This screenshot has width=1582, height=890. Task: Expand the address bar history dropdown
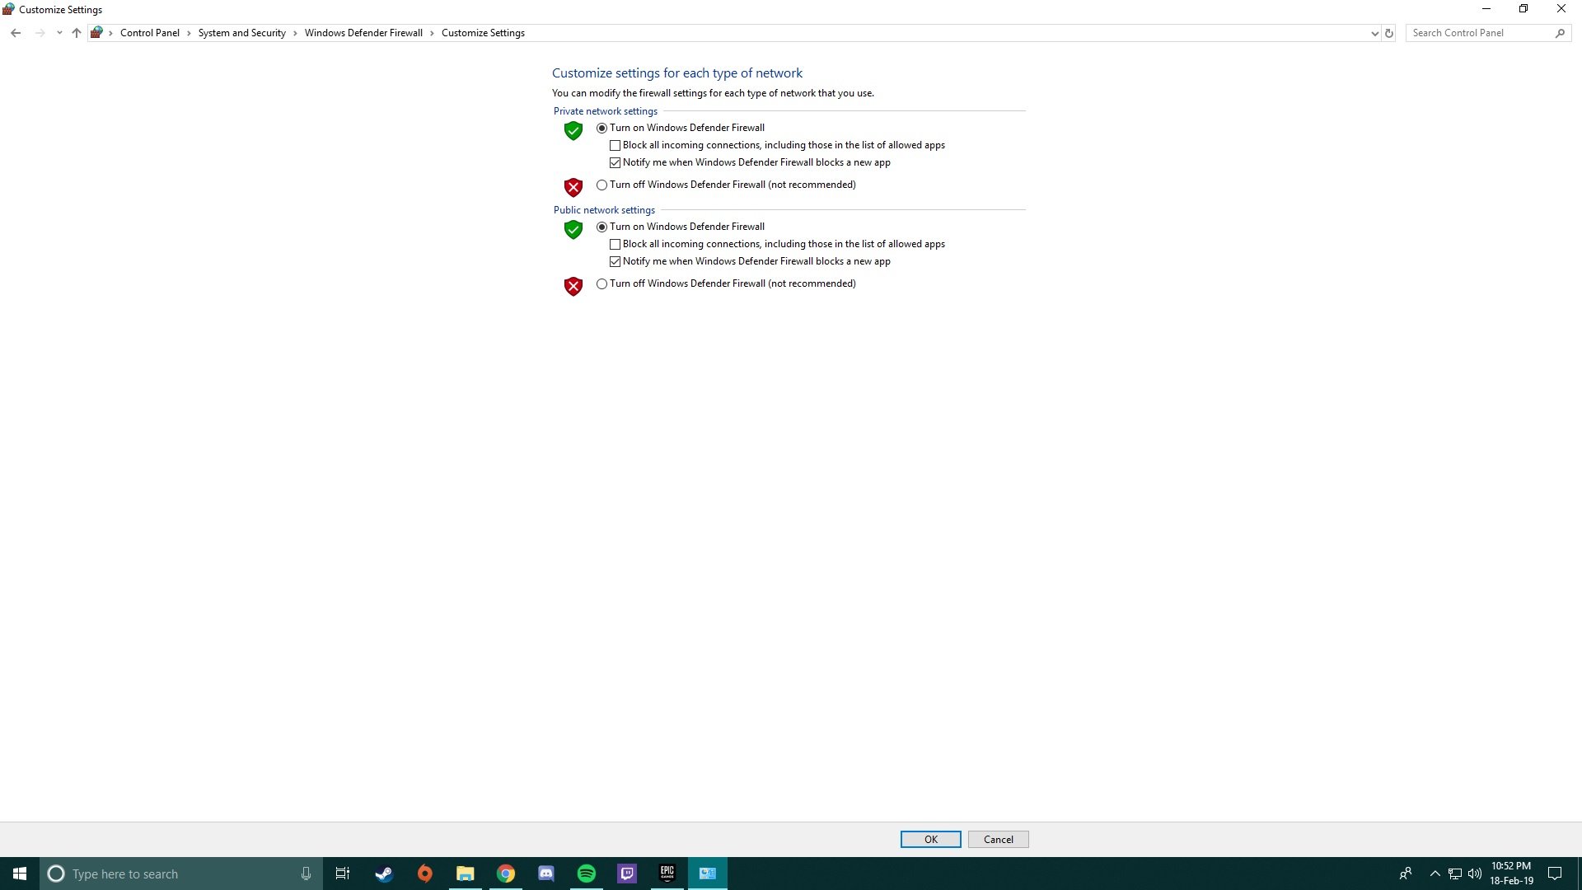1374,33
